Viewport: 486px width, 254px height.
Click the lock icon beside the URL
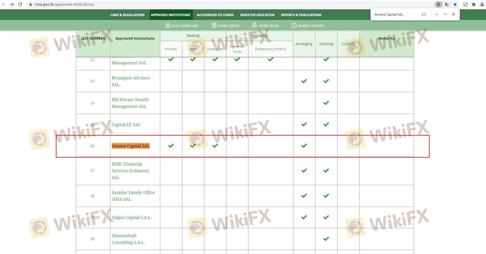point(30,4)
